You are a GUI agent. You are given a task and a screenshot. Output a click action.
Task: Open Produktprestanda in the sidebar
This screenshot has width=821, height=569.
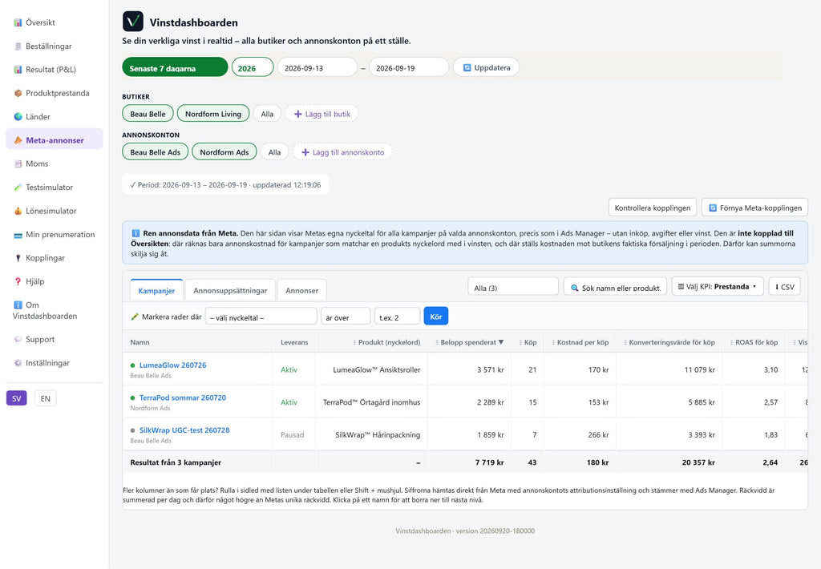pos(54,93)
